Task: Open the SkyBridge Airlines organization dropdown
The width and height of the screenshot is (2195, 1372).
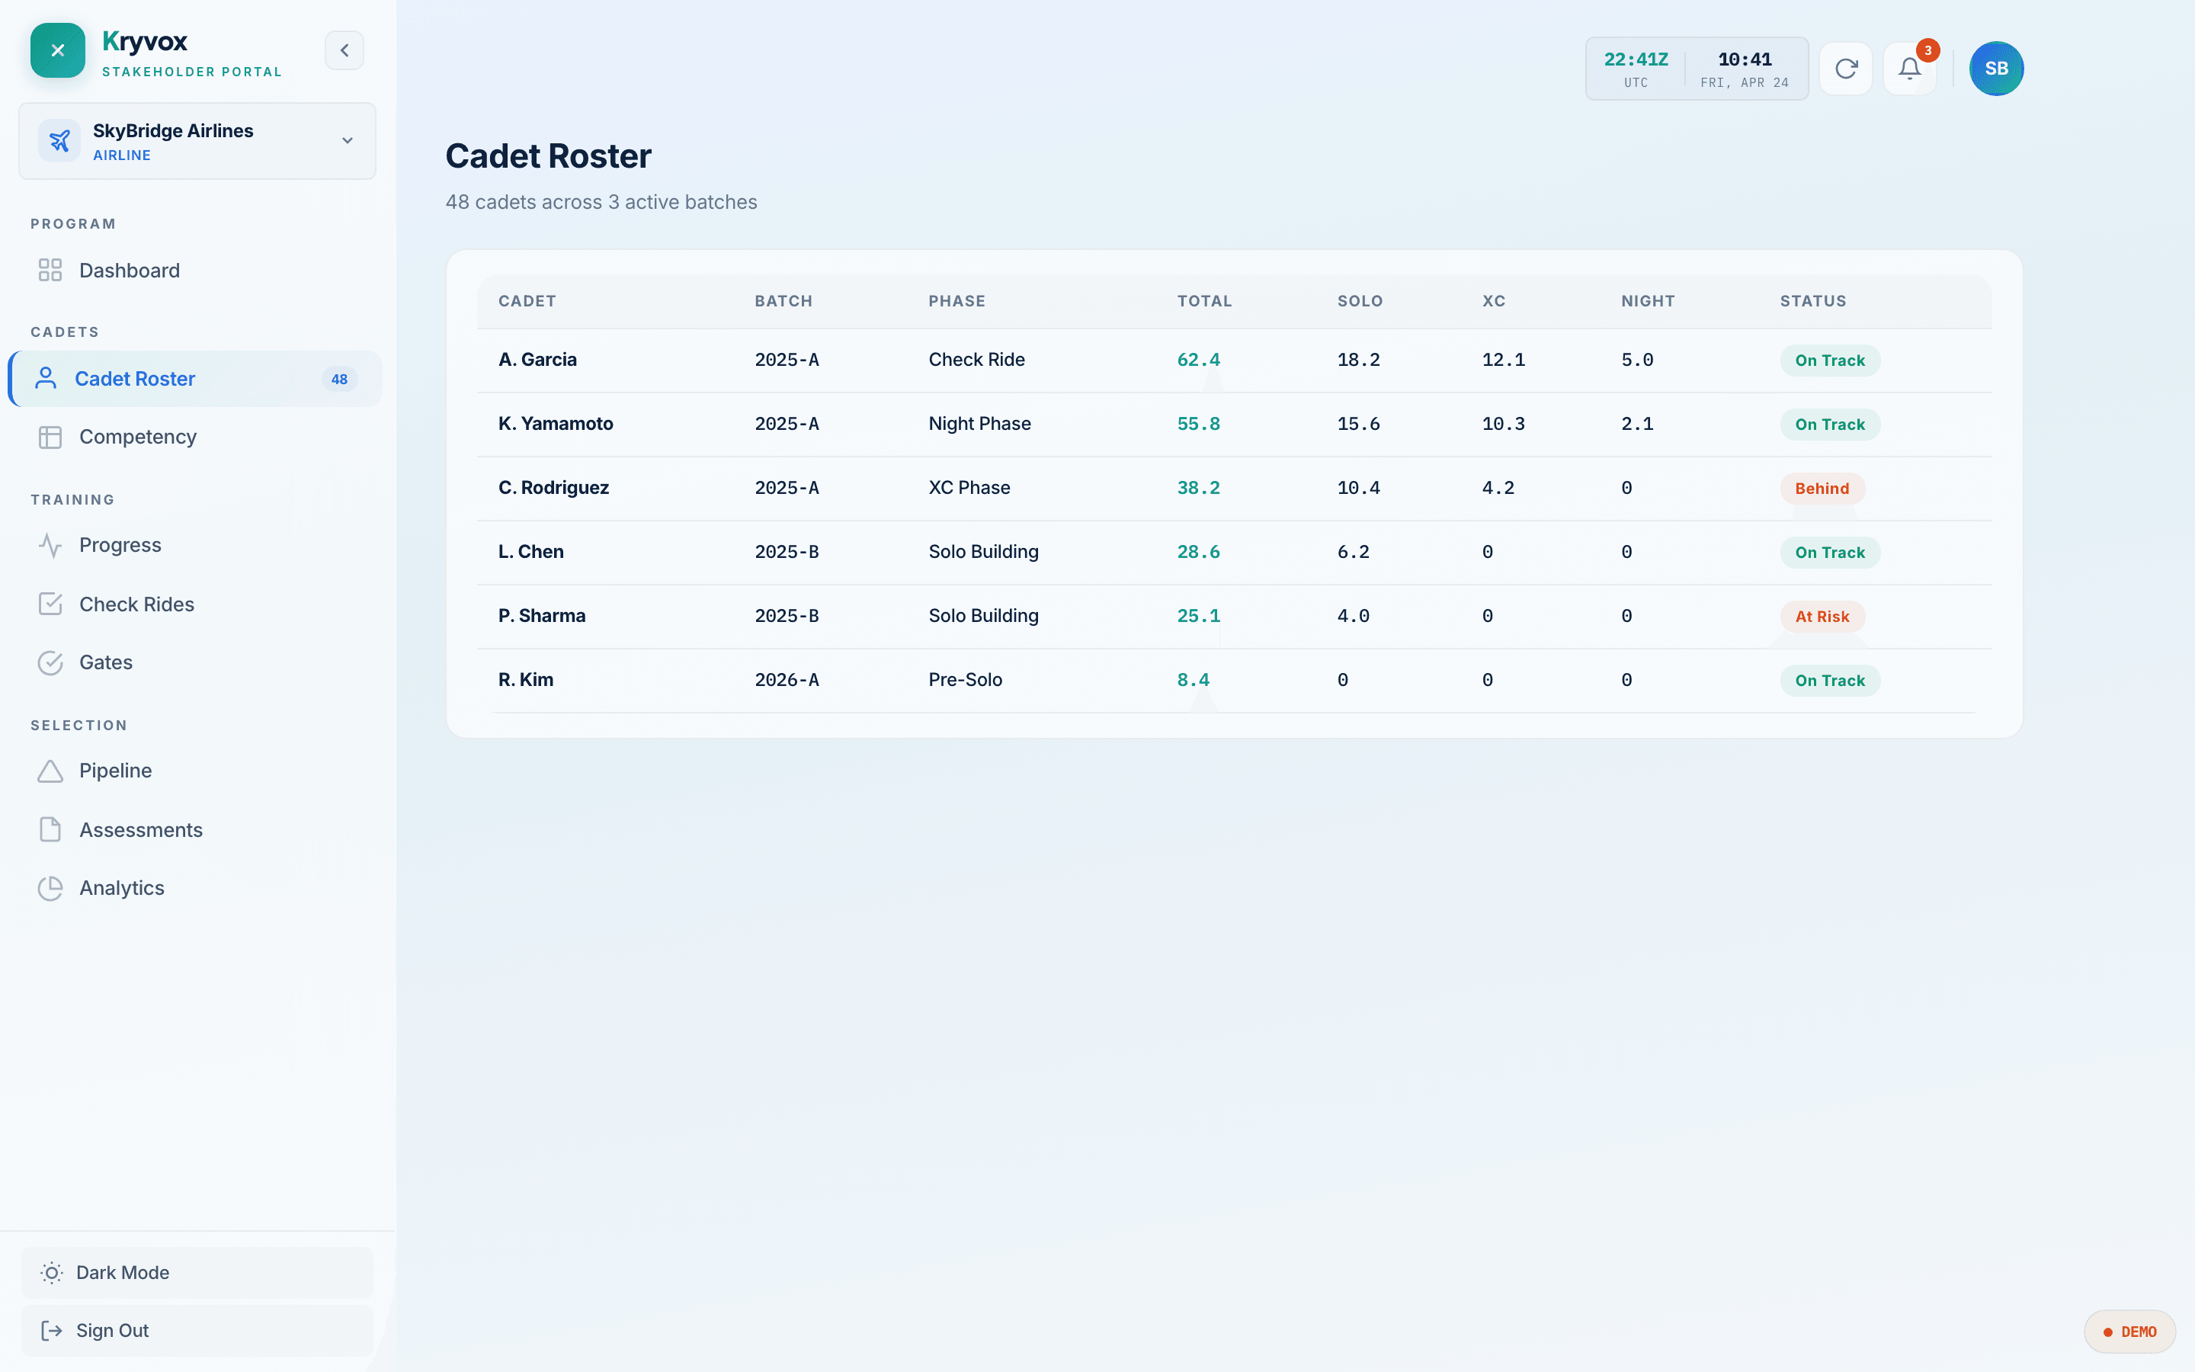Action: tap(197, 141)
